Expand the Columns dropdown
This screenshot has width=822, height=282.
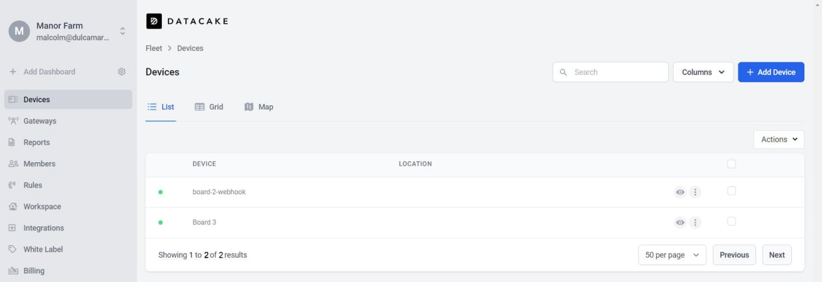click(x=703, y=72)
